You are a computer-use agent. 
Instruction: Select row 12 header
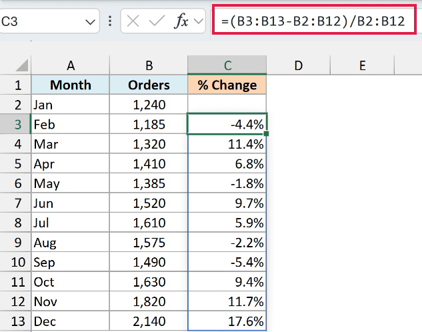click(x=15, y=301)
